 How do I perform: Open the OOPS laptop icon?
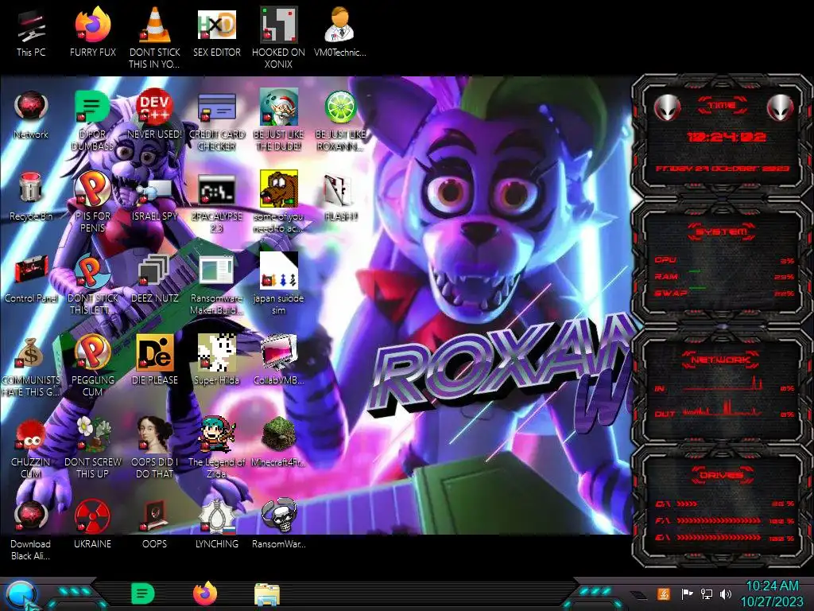click(x=155, y=525)
